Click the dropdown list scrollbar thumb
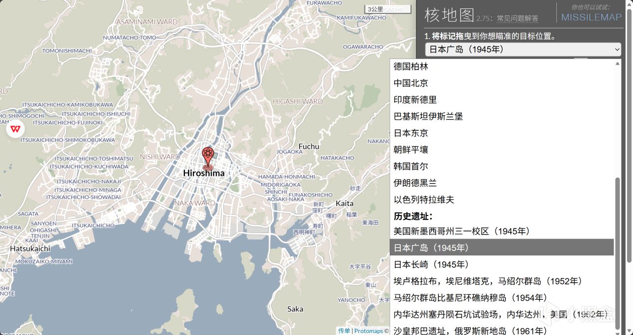The height and width of the screenshot is (335, 633). 617,253
